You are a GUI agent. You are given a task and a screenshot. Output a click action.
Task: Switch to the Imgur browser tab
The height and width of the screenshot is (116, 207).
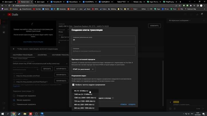(x=154, y=2)
